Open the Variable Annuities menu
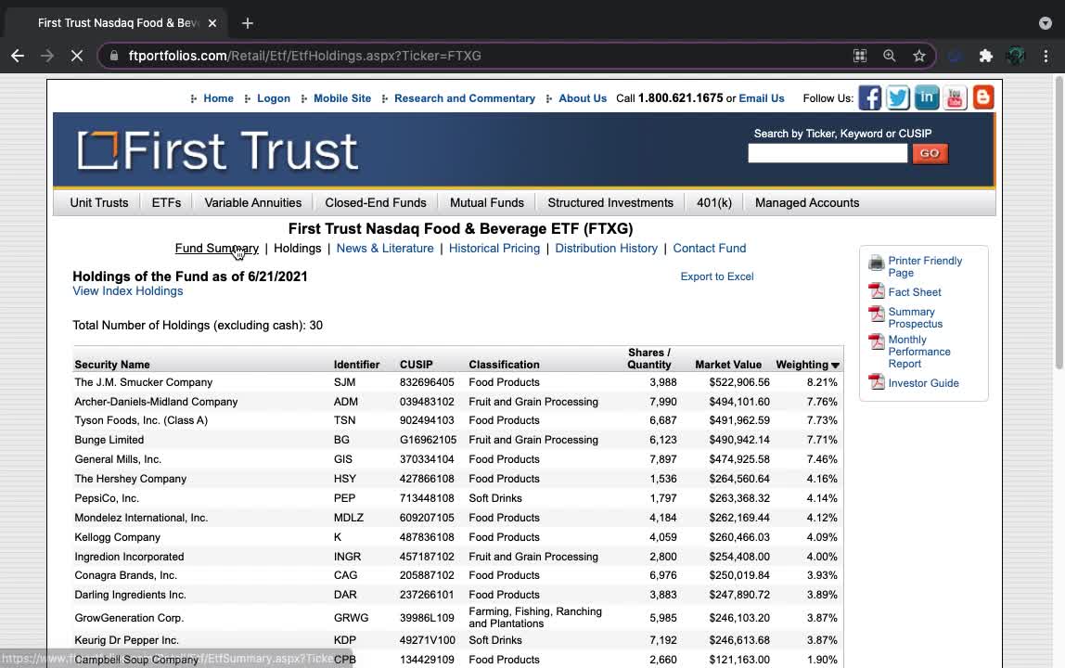The image size is (1065, 668). tap(252, 202)
